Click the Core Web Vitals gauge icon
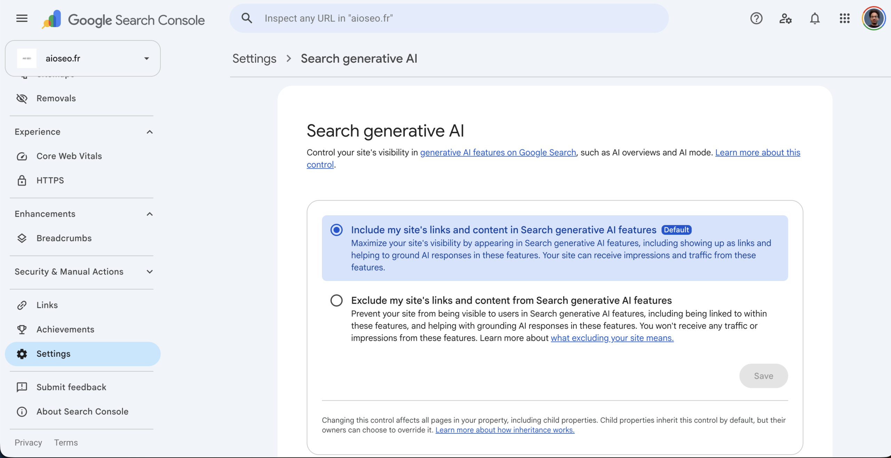The width and height of the screenshot is (891, 458). pos(22,156)
